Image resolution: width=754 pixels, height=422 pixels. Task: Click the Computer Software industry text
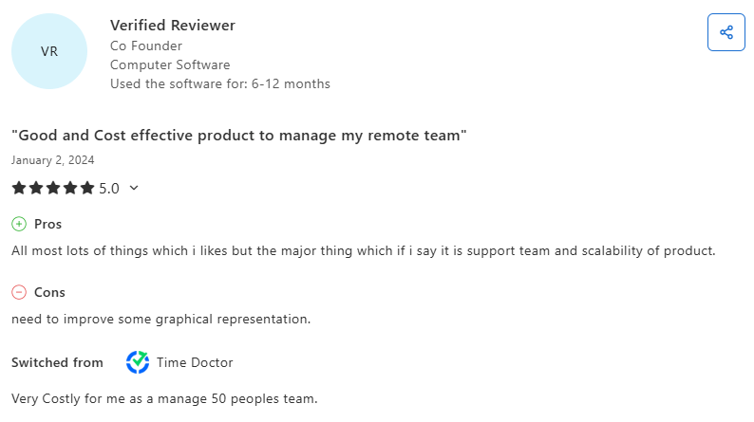pos(170,64)
